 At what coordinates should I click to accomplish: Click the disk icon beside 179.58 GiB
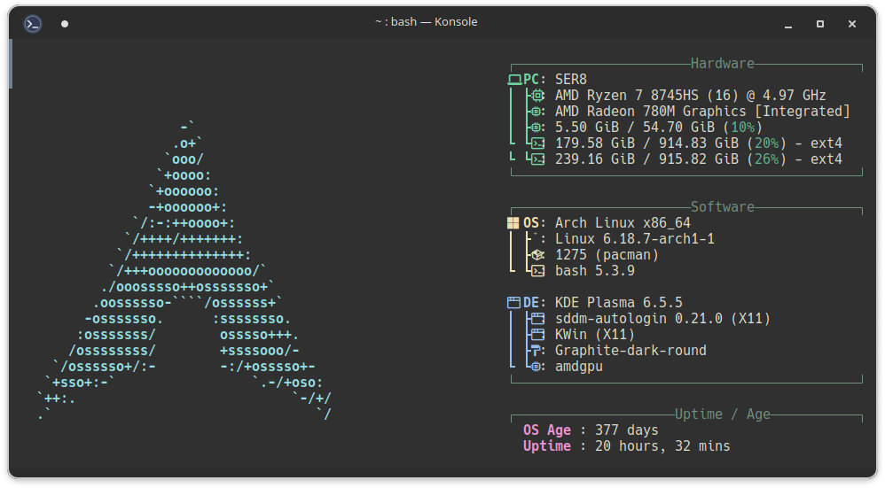[536, 143]
